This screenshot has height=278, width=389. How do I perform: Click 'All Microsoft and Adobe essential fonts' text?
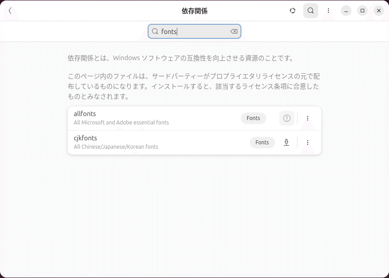(x=121, y=123)
